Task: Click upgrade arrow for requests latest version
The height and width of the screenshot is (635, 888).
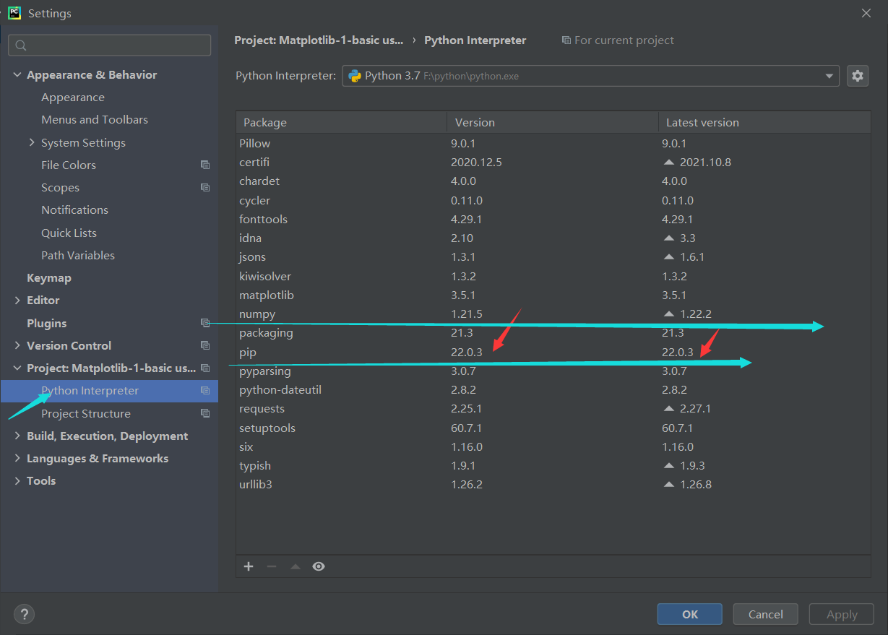Action: click(669, 409)
